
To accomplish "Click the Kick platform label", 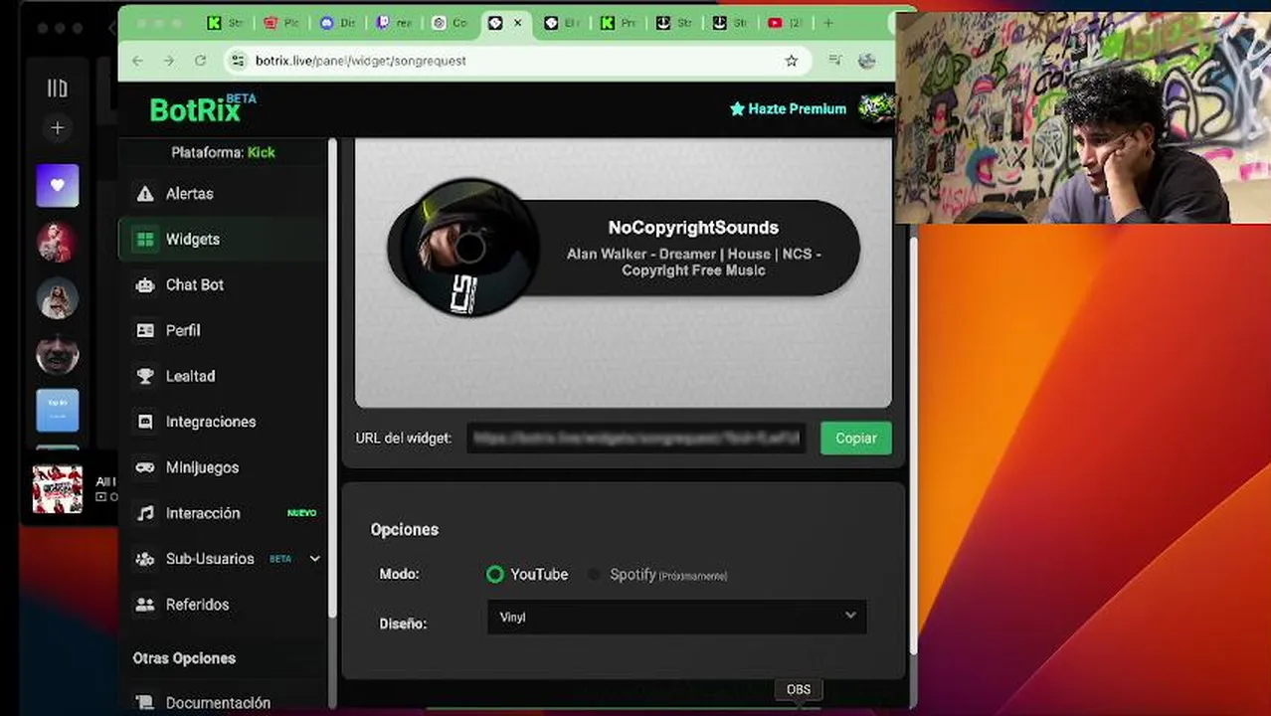I will pyautogui.click(x=262, y=152).
